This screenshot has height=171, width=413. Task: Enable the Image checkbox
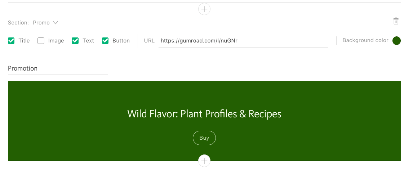pyautogui.click(x=41, y=41)
